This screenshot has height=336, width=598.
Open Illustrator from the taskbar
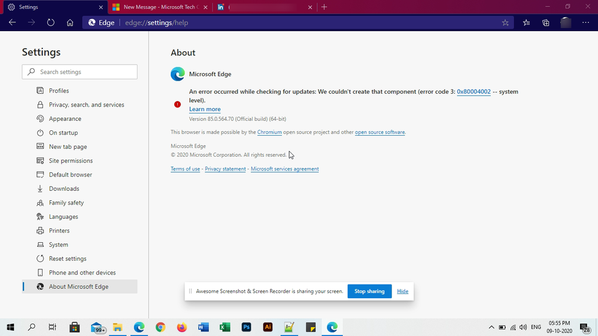[x=268, y=327]
